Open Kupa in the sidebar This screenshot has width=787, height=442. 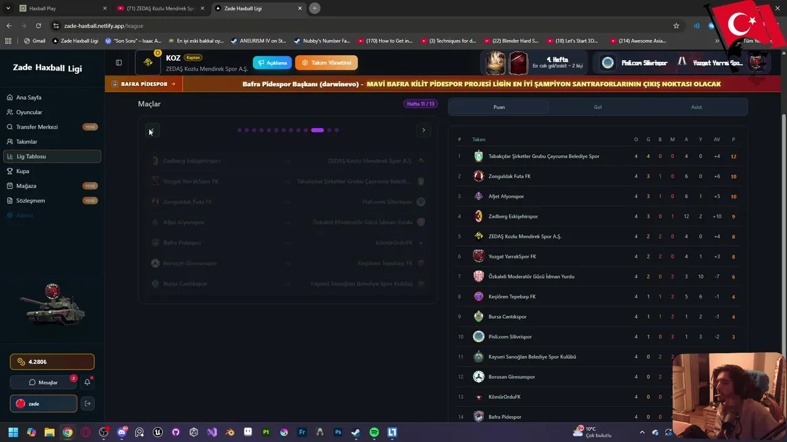pyautogui.click(x=52, y=171)
